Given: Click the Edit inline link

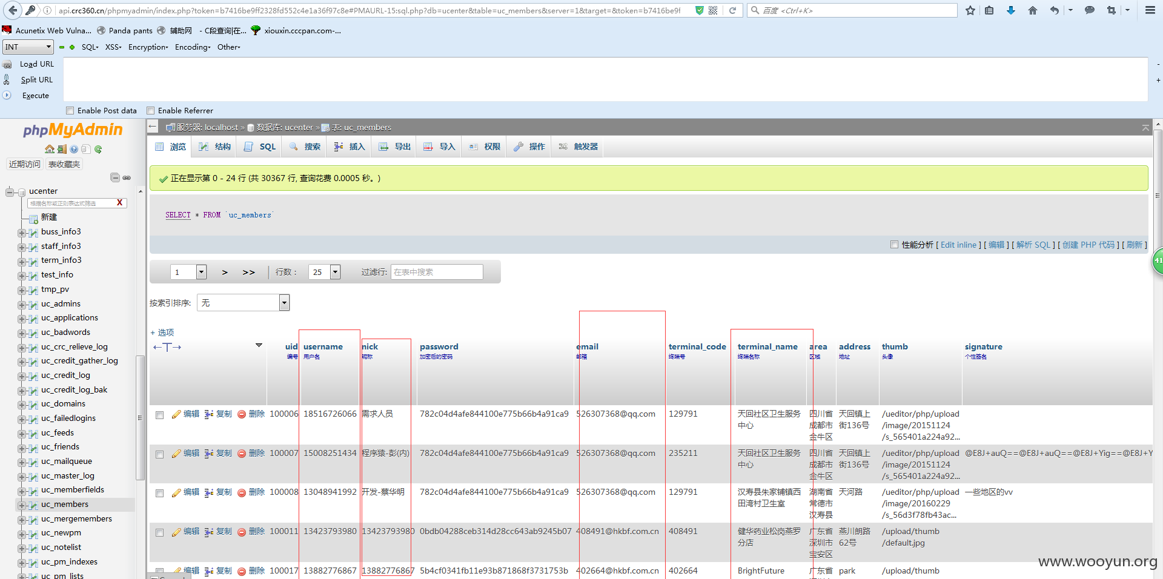Looking at the screenshot, I should [958, 245].
